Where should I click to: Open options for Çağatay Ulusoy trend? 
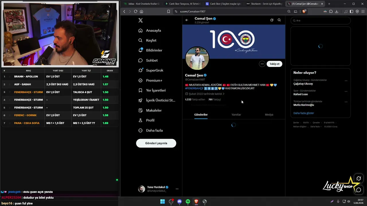346,81
